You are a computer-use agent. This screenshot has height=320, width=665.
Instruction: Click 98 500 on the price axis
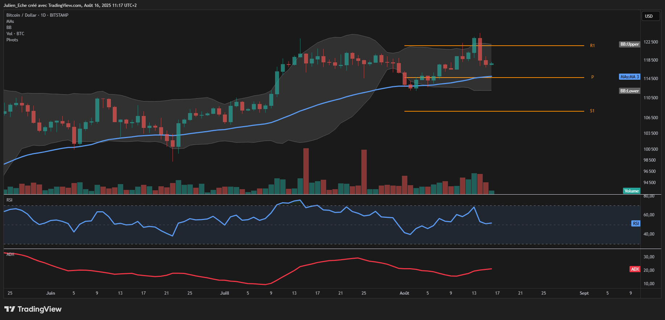click(x=650, y=160)
